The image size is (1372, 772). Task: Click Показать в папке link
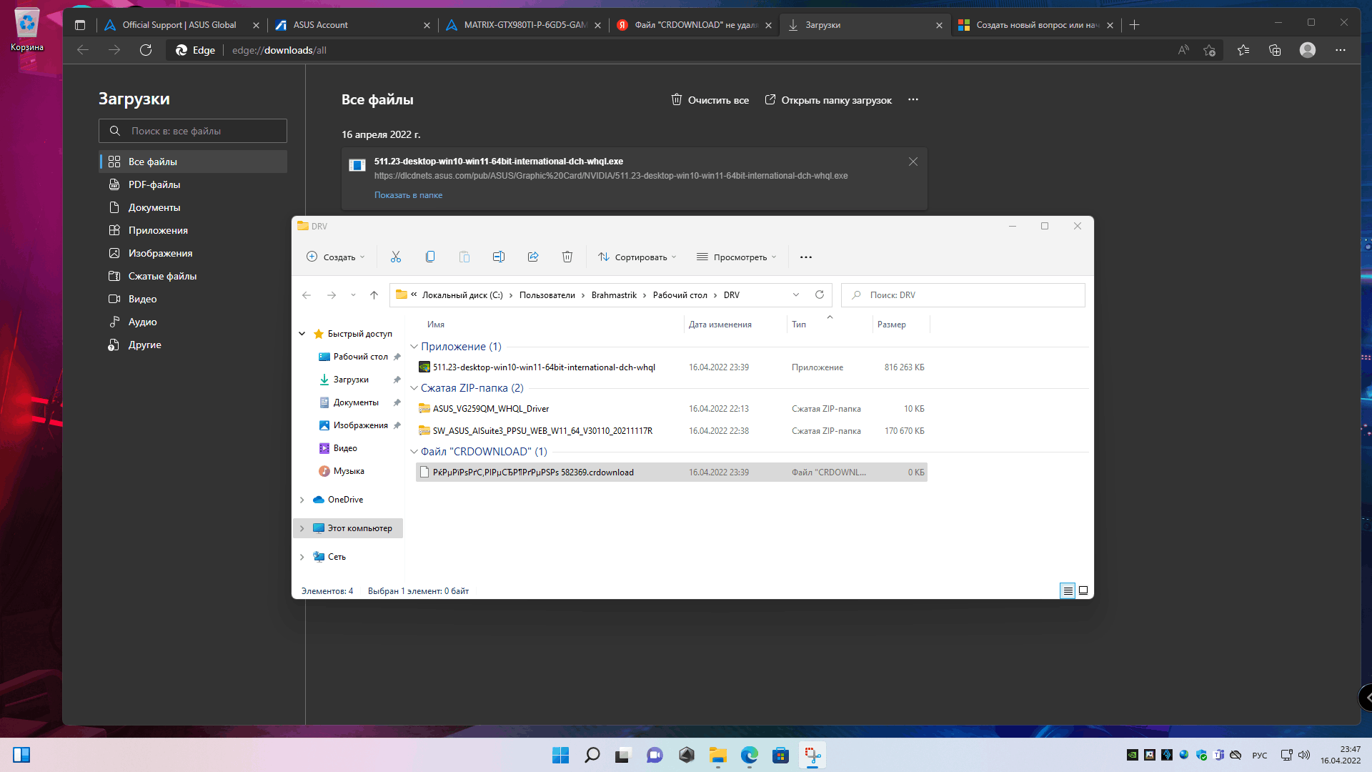408,195
